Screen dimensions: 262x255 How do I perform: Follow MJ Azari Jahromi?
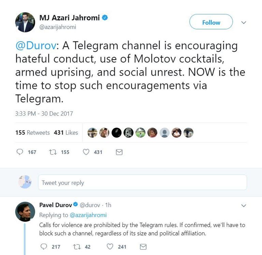click(x=211, y=23)
